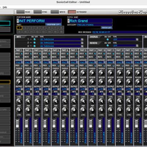Toggle PREV preview on PART 10

pos(104,65)
